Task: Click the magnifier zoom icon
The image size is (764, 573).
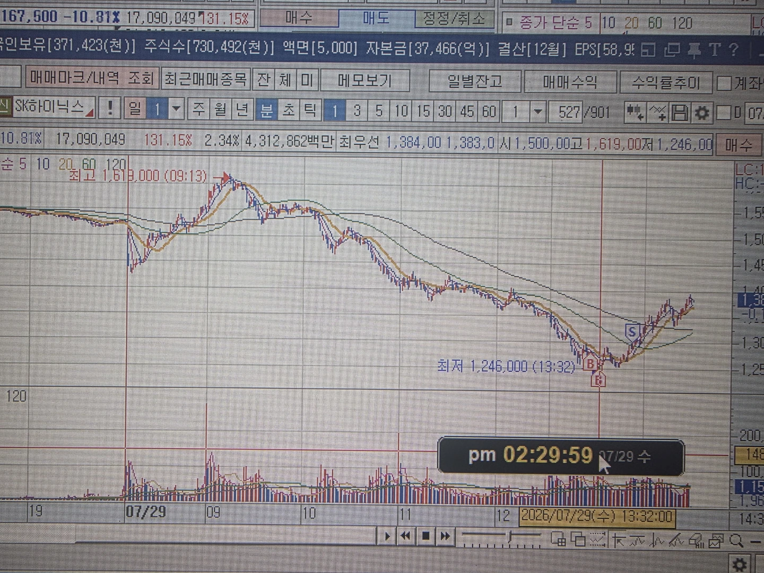Action: point(736,541)
